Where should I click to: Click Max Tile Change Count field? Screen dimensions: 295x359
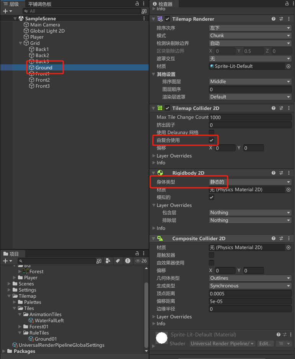click(x=250, y=117)
